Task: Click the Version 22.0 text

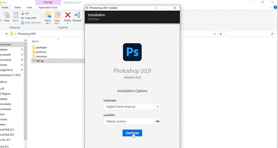Action: pyautogui.click(x=132, y=77)
